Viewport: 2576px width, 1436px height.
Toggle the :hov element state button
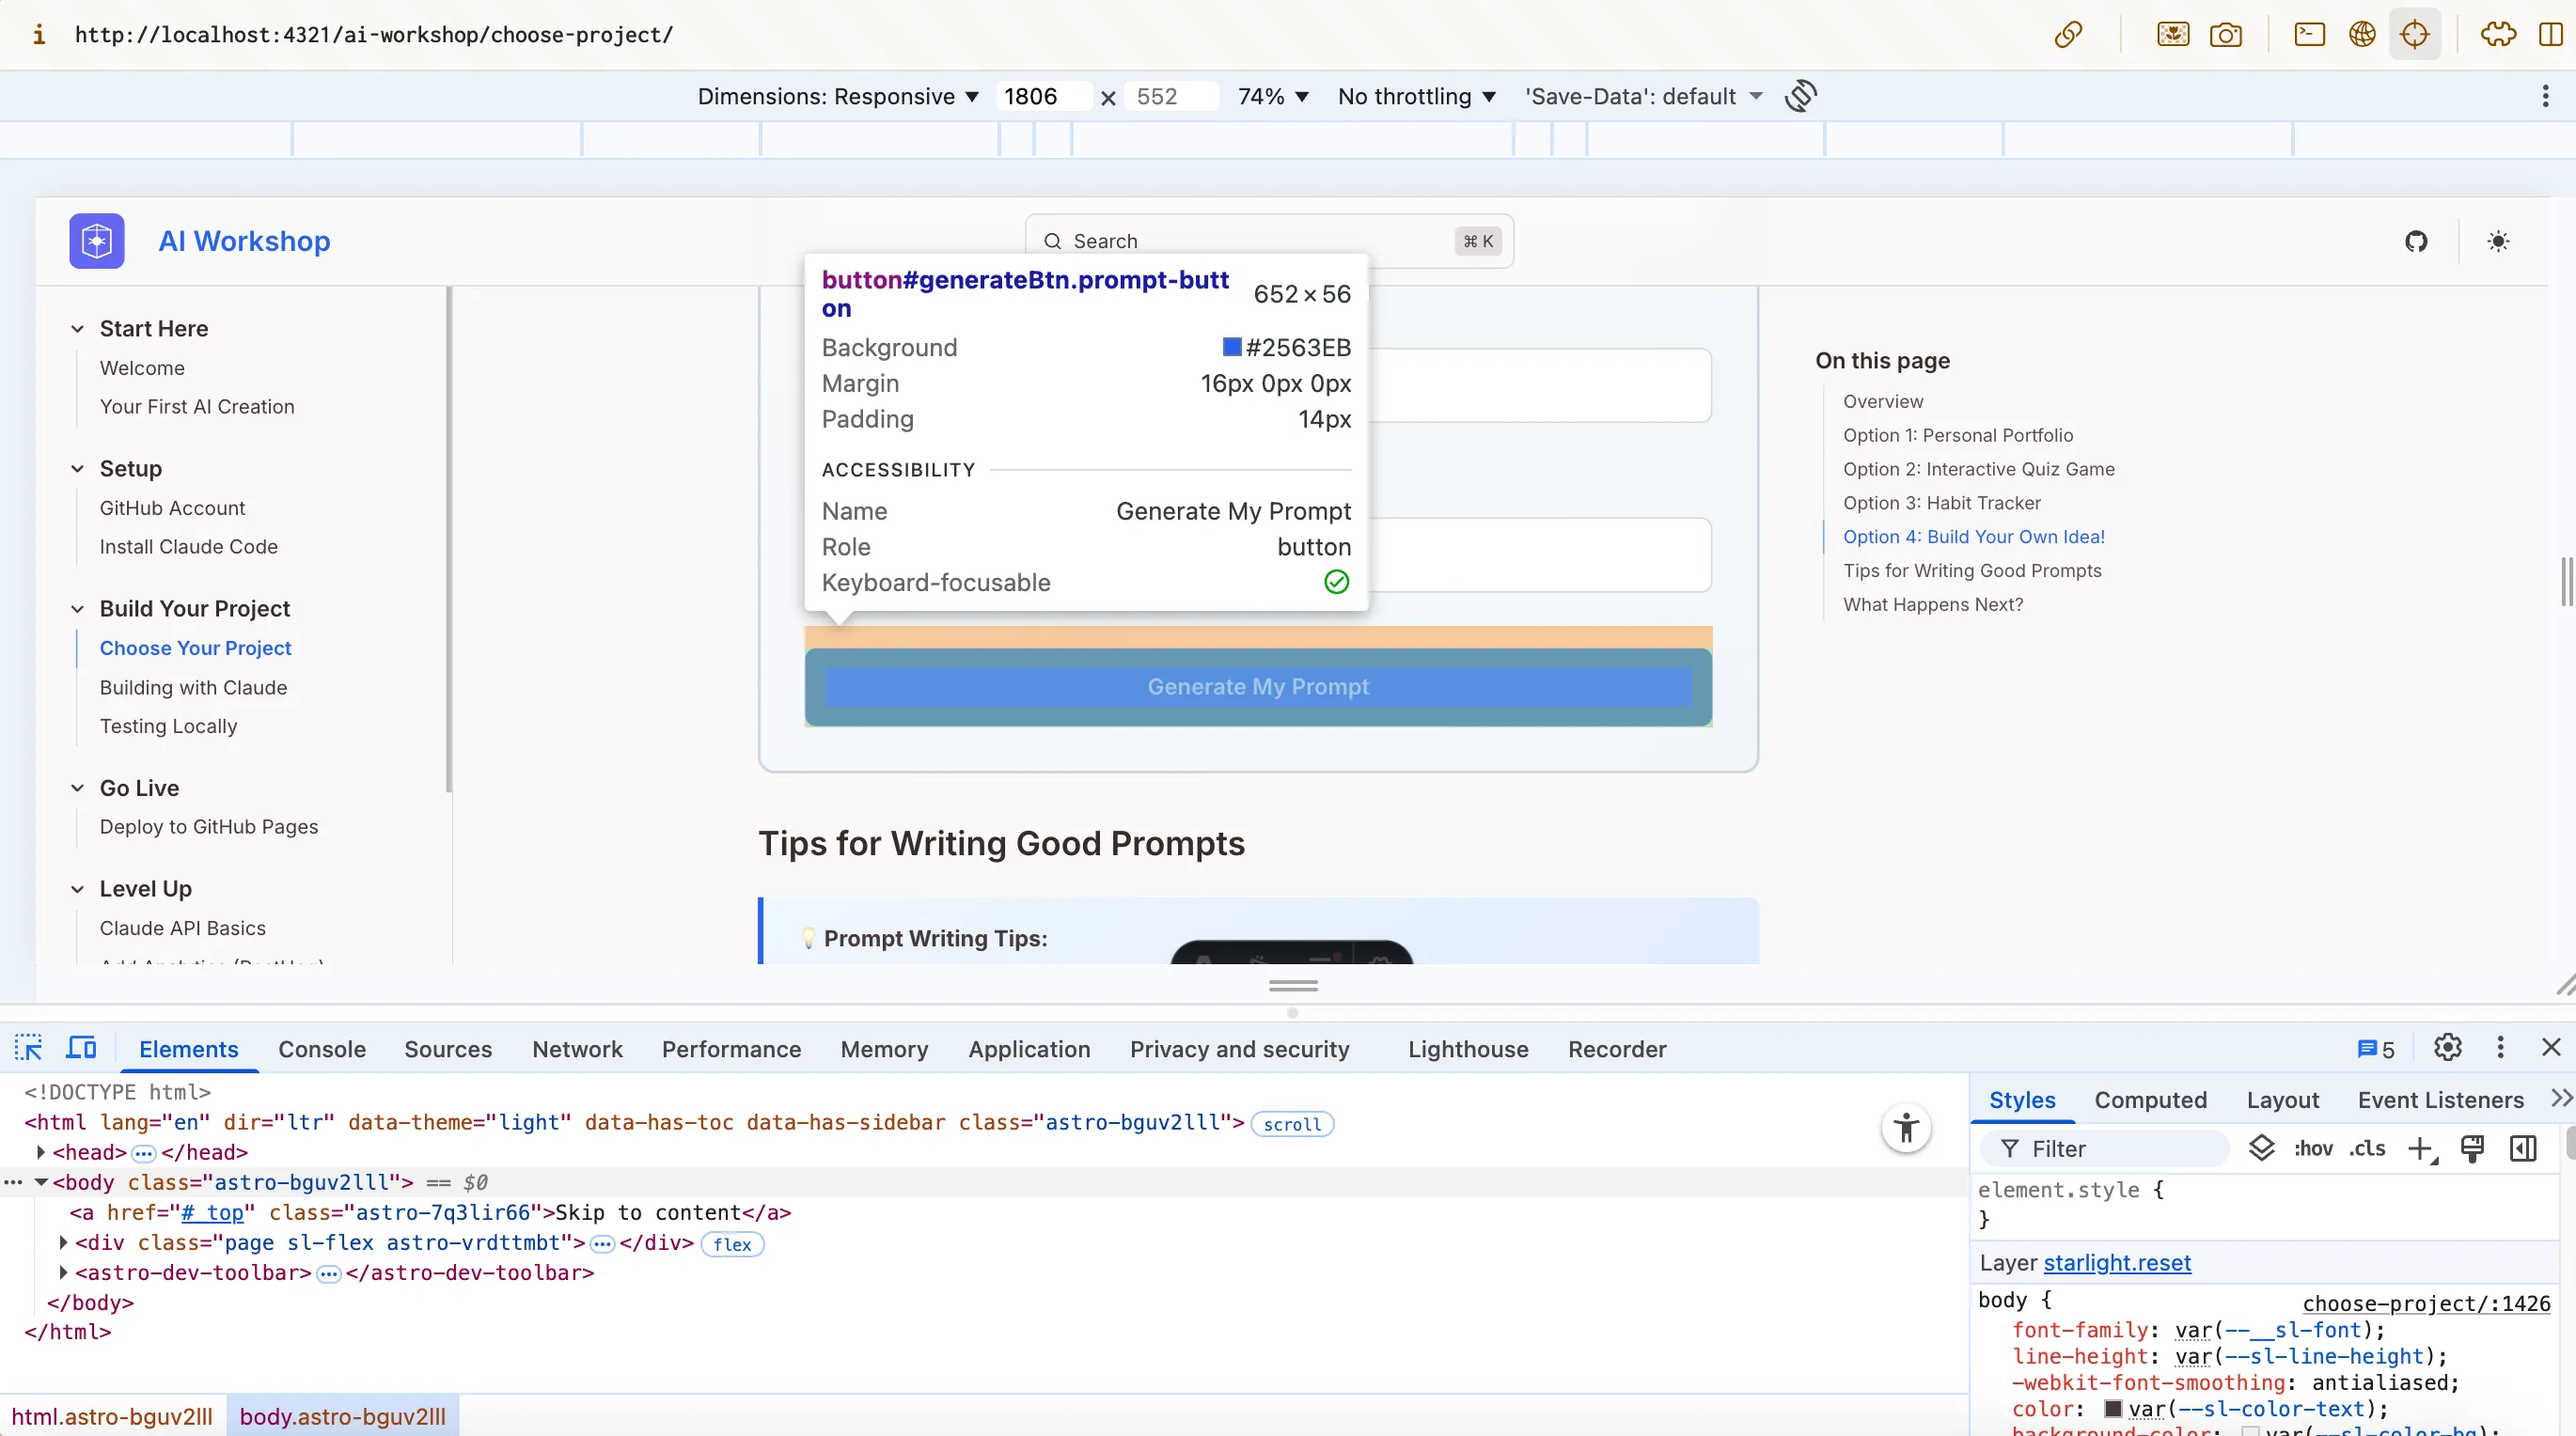2313,1148
